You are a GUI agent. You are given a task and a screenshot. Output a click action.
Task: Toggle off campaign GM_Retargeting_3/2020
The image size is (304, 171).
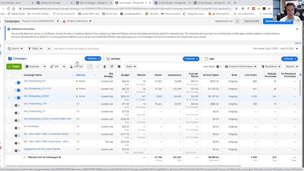click(x=18, y=98)
